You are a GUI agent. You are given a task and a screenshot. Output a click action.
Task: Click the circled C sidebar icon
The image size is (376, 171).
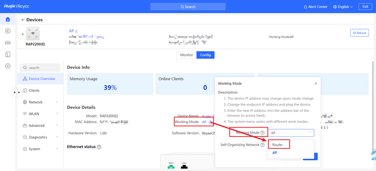[x=8, y=31]
